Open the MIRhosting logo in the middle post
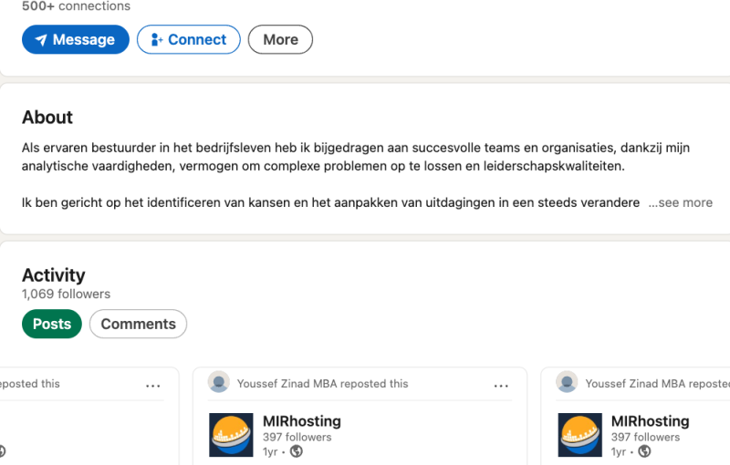730x465 pixels. (x=231, y=435)
